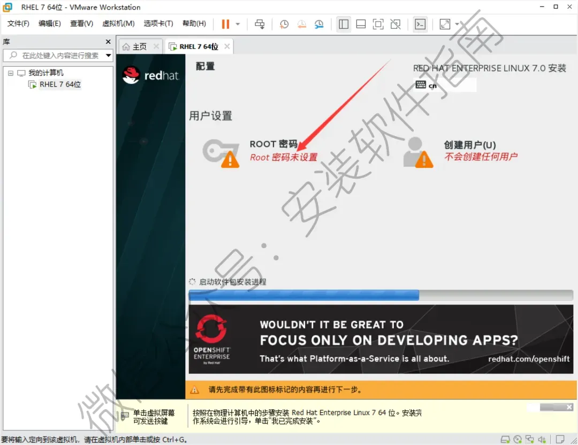Click the Pause virtual machine icon
Image resolution: width=578 pixels, height=445 pixels.
(x=225, y=24)
